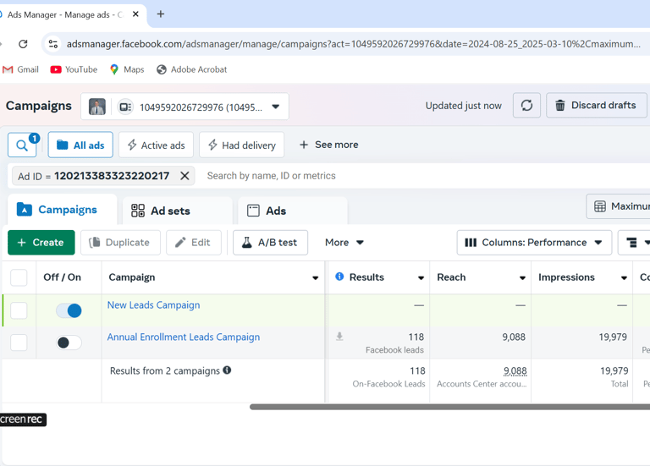Click the green Create button
The height and width of the screenshot is (466, 650).
[x=41, y=243]
